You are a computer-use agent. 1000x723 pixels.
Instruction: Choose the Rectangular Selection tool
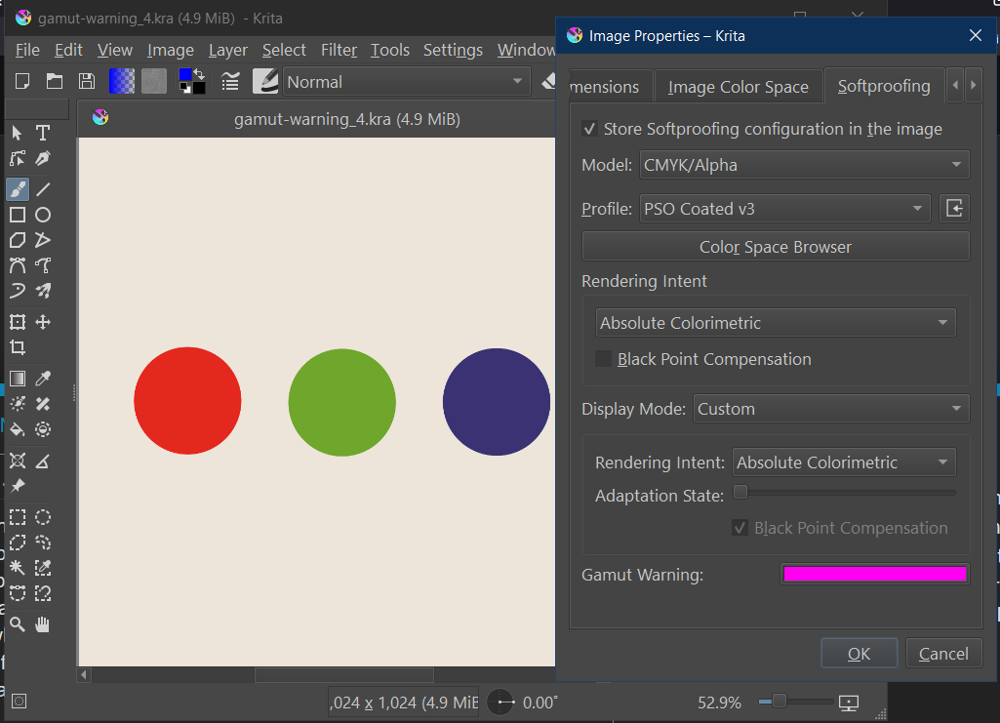[18, 517]
